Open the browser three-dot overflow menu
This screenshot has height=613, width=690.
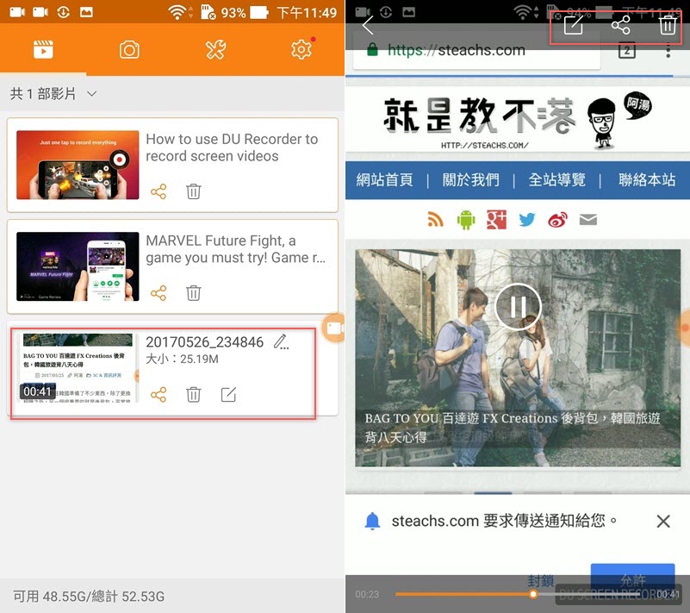point(668,51)
